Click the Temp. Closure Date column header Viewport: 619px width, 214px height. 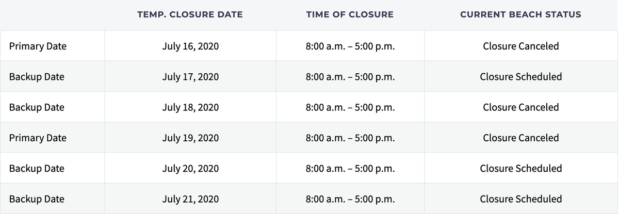click(190, 14)
